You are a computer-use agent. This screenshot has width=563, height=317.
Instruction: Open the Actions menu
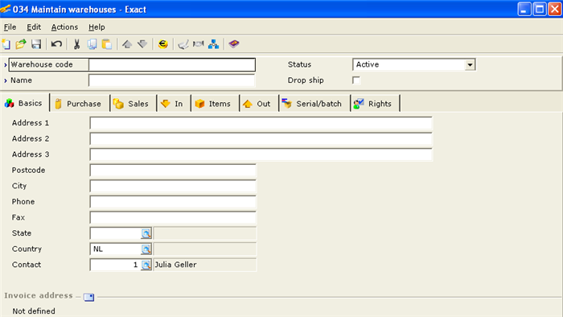click(x=64, y=27)
